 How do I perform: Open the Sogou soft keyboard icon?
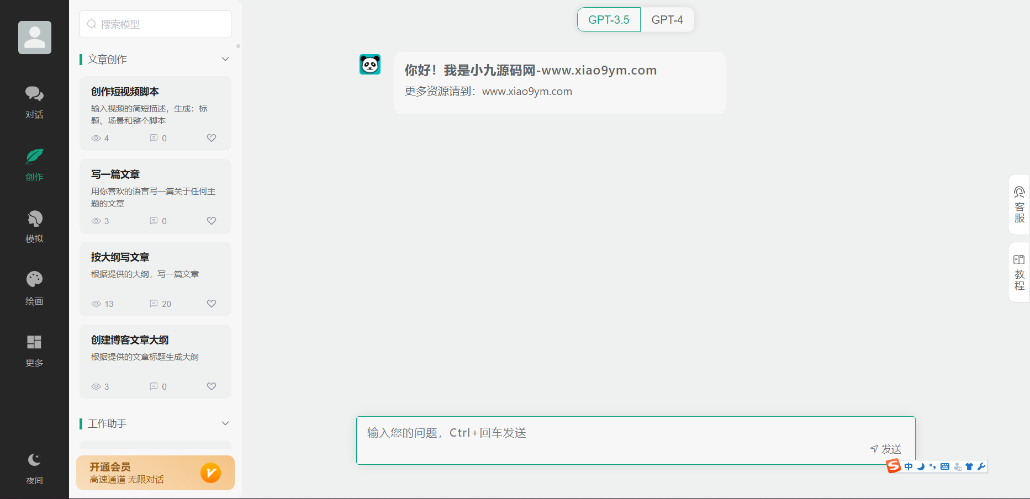(945, 467)
